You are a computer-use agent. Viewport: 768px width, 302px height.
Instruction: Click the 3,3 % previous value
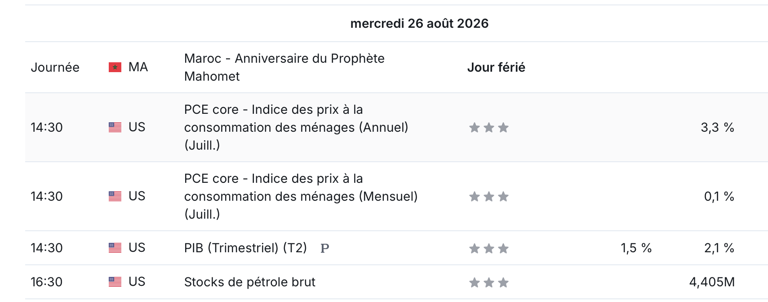click(x=717, y=128)
